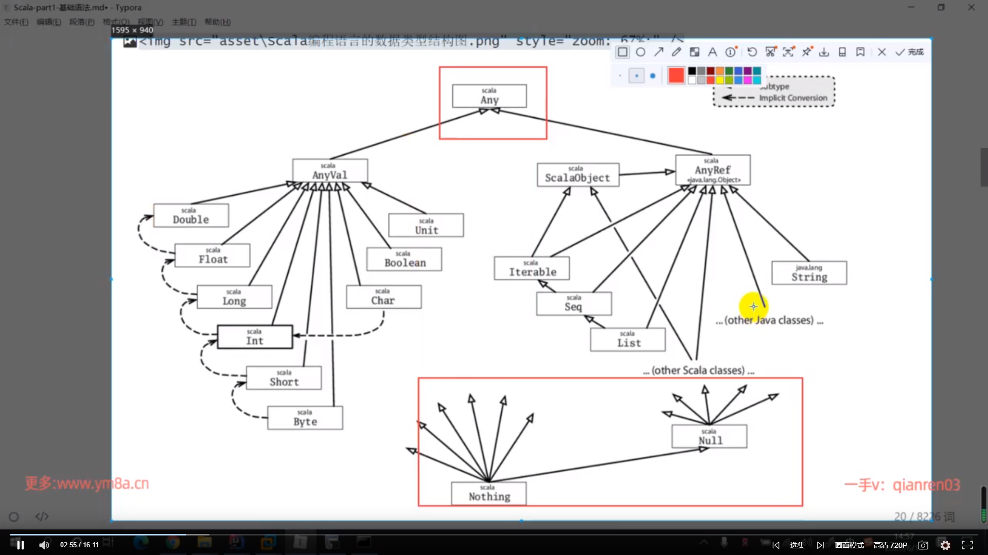Toggle source code mode icon
This screenshot has height=555, width=988.
tap(42, 516)
